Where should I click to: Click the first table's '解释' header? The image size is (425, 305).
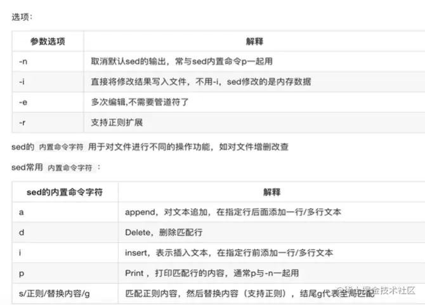[x=254, y=41]
